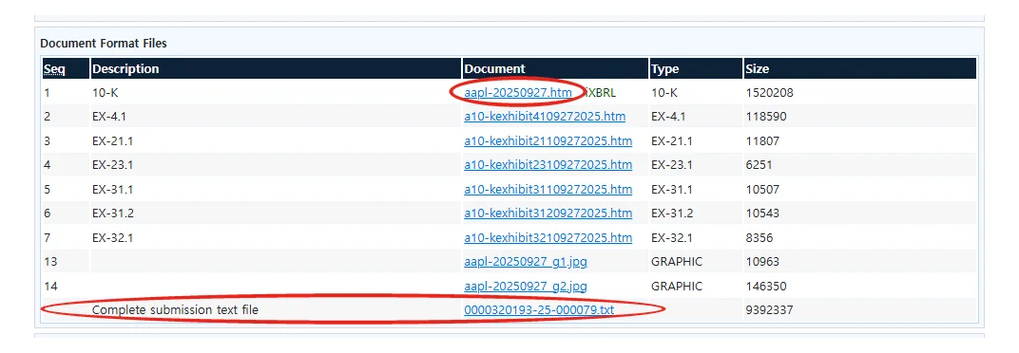This screenshot has height=353, width=1019.
Task: Click the Document Format Files heading
Action: click(104, 44)
